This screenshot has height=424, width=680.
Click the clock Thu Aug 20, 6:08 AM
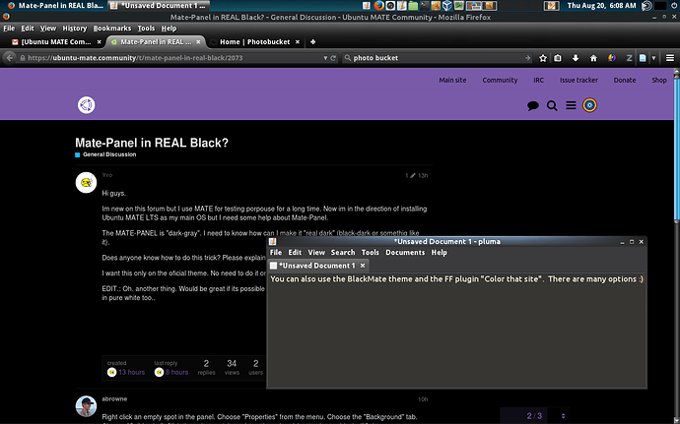pyautogui.click(x=601, y=5)
